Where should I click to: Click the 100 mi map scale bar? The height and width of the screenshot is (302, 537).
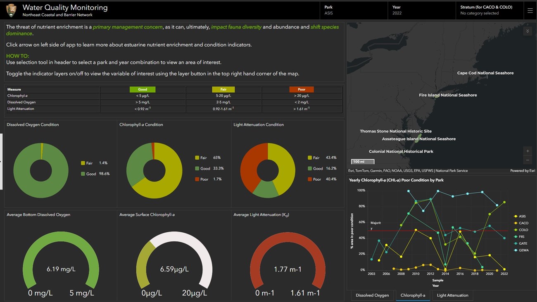[x=362, y=162]
